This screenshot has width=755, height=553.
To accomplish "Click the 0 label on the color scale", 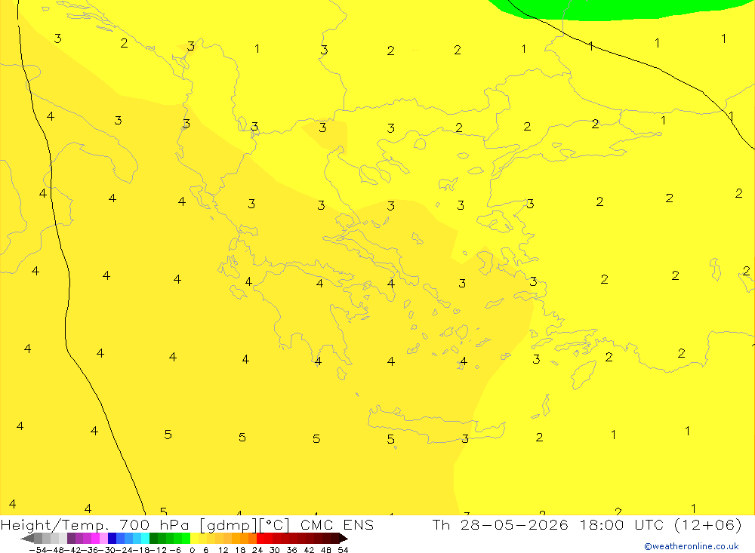I will [x=193, y=550].
